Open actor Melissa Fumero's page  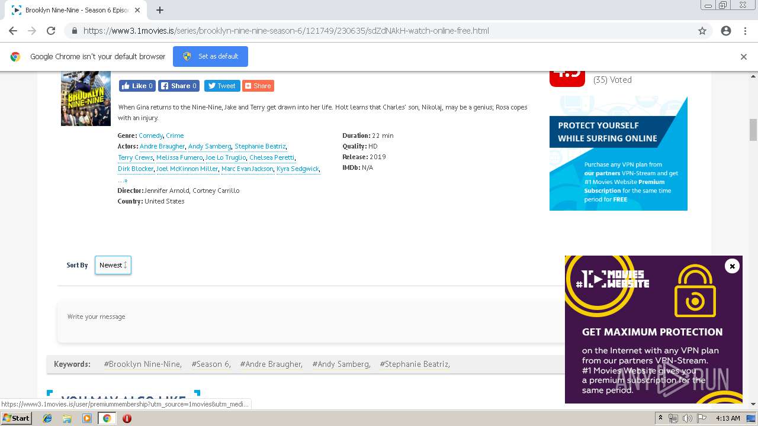tap(179, 157)
